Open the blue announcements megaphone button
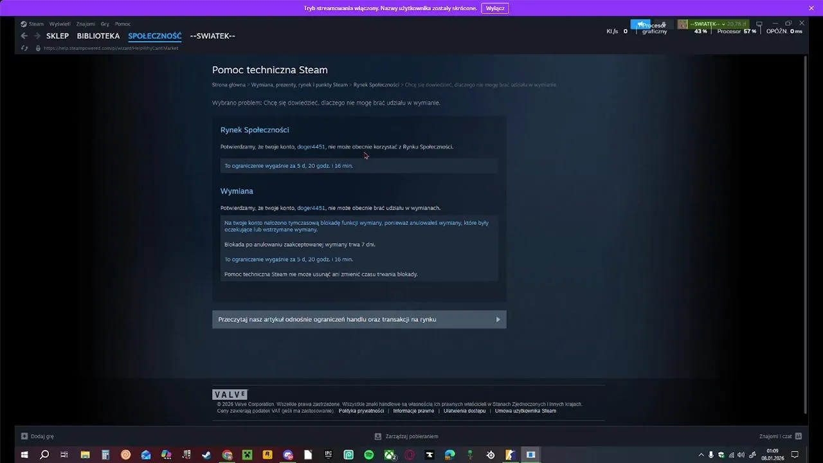 640,24
